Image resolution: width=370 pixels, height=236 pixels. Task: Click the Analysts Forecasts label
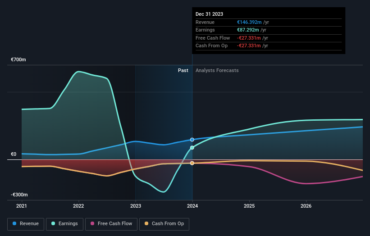(x=217, y=70)
